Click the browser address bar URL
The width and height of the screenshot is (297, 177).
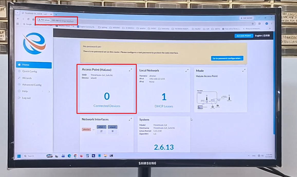(x=63, y=21)
